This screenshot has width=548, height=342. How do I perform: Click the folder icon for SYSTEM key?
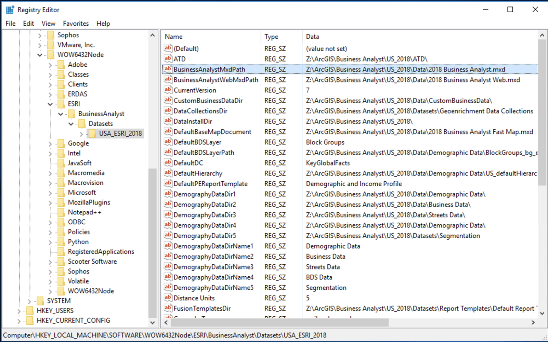[40, 301]
